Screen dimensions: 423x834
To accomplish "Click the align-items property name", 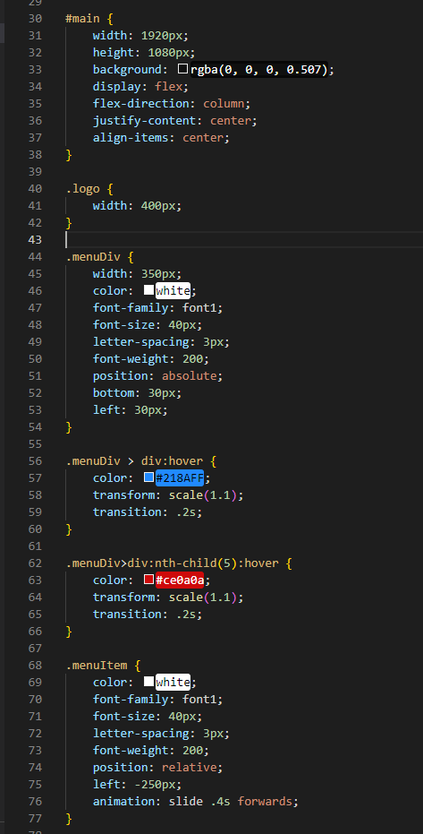I will coord(131,138).
